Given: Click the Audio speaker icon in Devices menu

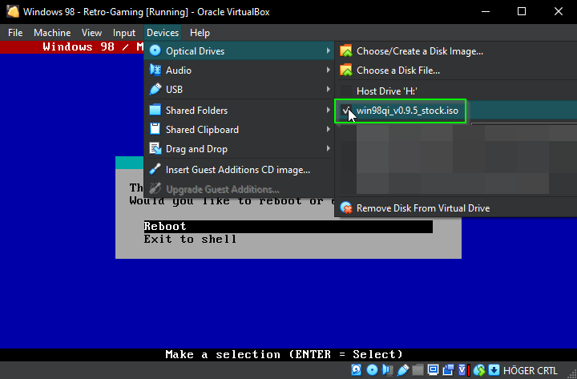Looking at the screenshot, I should pyautogui.click(x=155, y=70).
